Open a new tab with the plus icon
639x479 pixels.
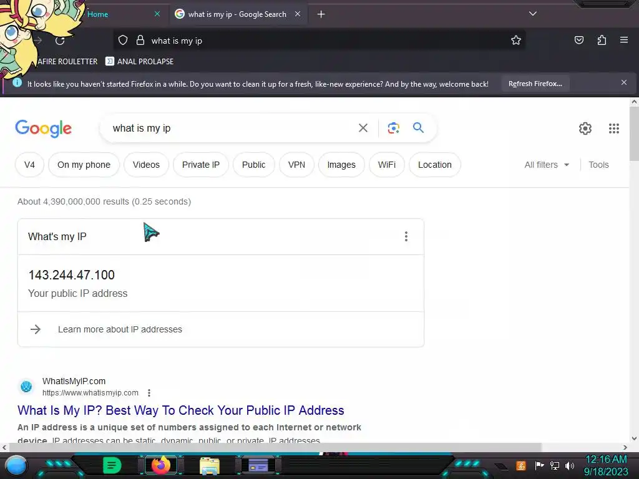pyautogui.click(x=321, y=14)
